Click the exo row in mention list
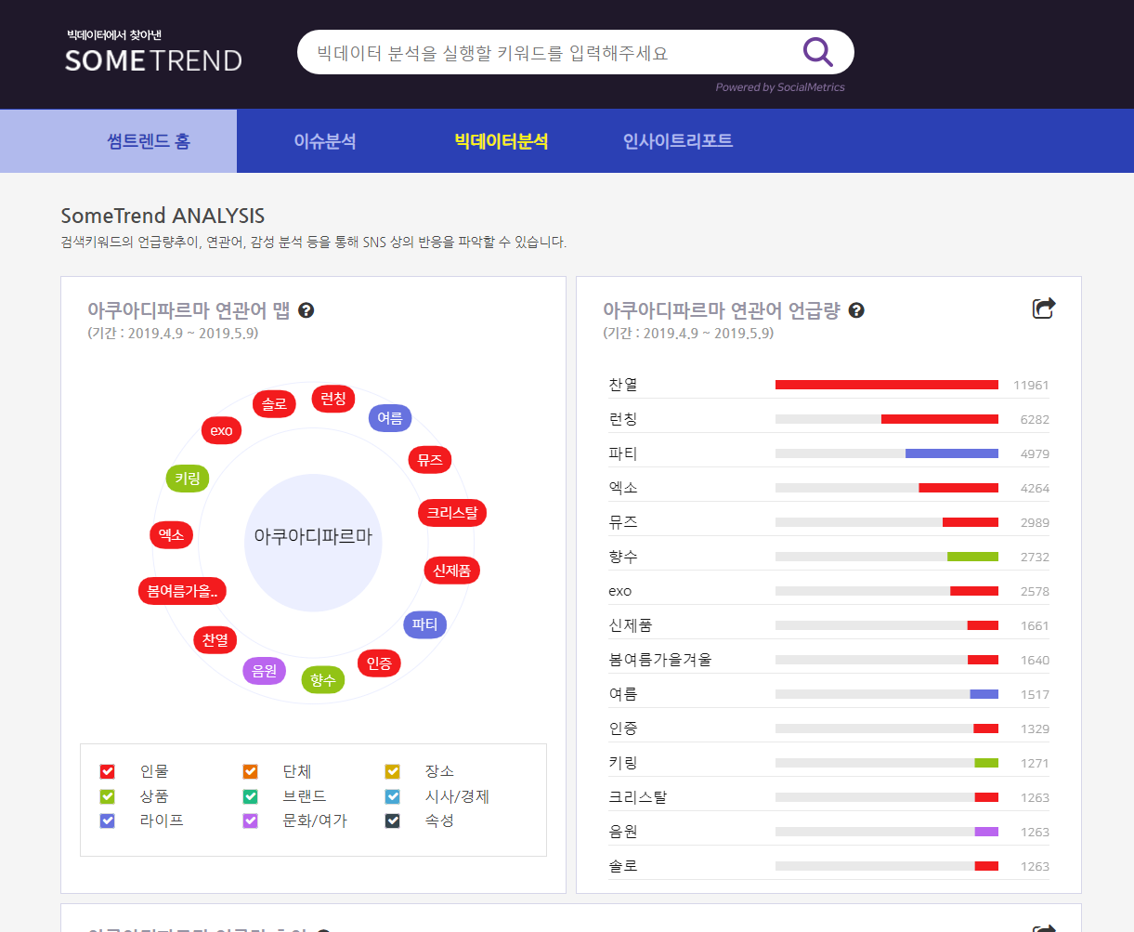The image size is (1134, 932). pos(828,591)
